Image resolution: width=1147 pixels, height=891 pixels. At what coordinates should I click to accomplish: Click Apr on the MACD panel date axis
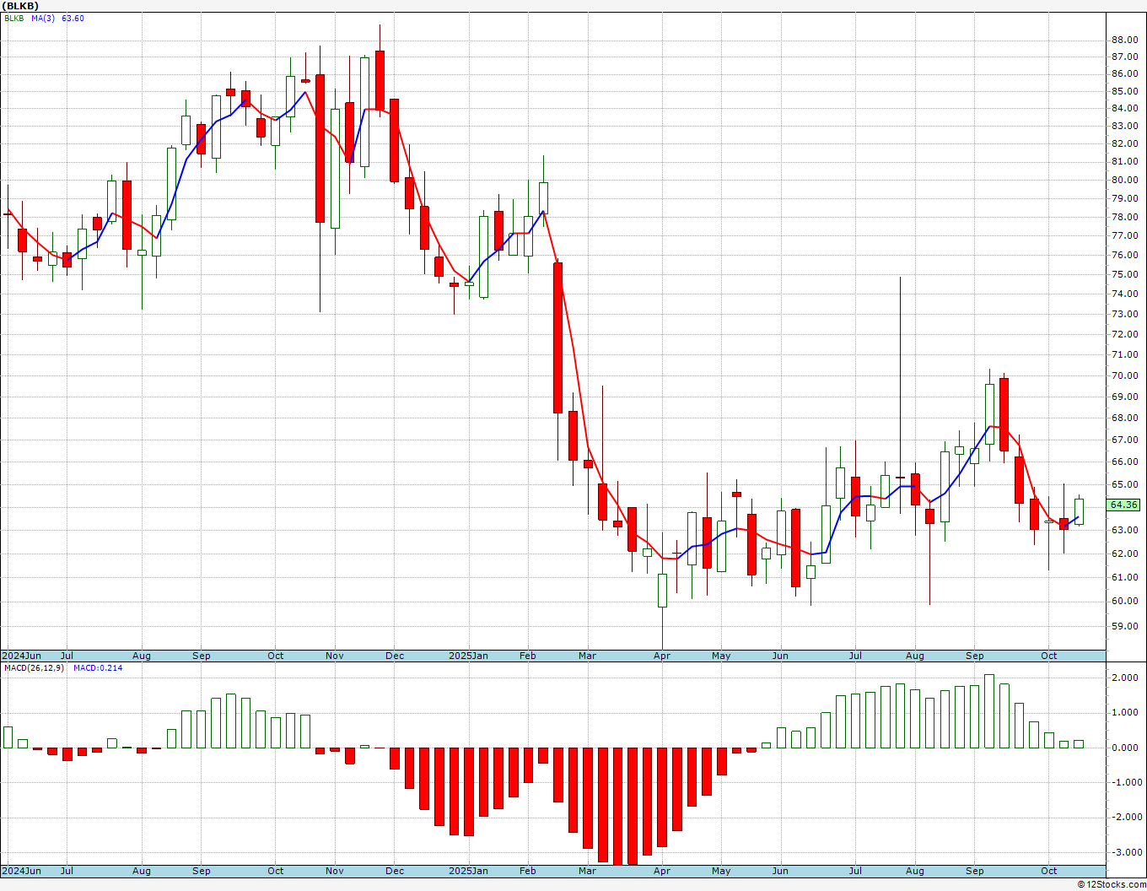pyautogui.click(x=662, y=871)
